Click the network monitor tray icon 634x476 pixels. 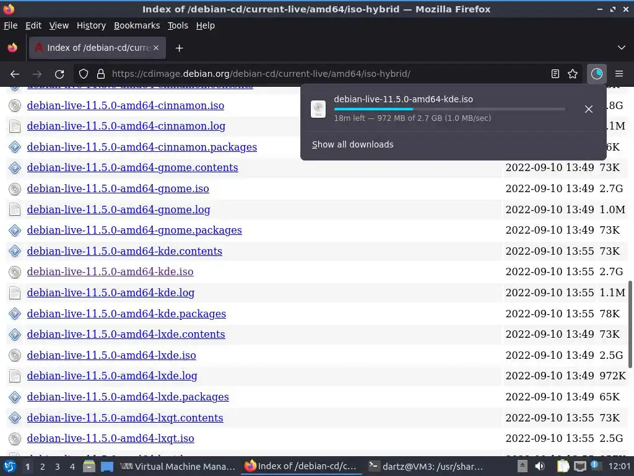(580, 467)
